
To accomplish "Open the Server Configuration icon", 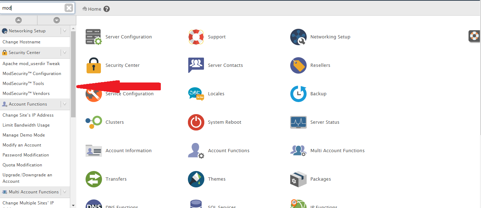I will [93, 37].
